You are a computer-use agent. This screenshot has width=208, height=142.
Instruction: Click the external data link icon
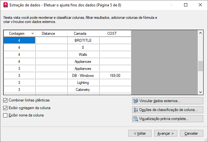pos(136,101)
